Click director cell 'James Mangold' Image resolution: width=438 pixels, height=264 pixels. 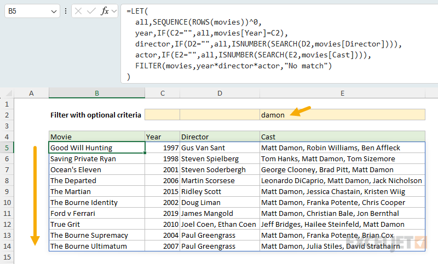tap(220, 213)
